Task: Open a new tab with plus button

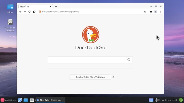Action: 56,7
